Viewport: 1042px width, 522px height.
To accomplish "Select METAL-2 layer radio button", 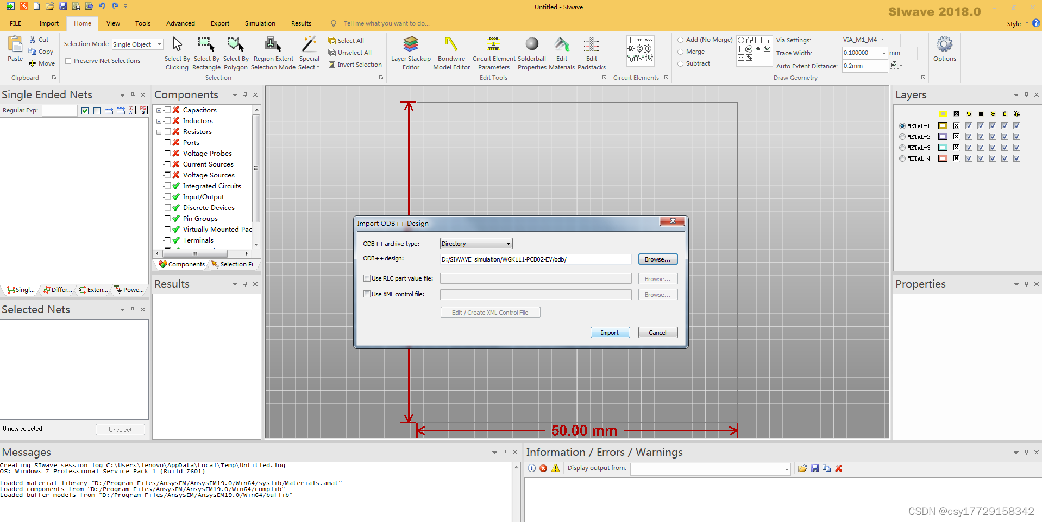I will click(x=902, y=137).
